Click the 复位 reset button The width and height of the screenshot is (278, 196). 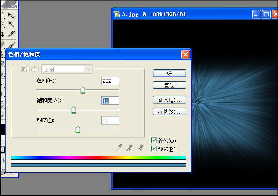click(x=169, y=85)
